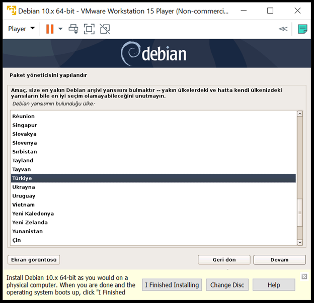Take screenshot with Ekran görüntüsü button
This screenshot has height=303, width=314.
[x=34, y=260]
